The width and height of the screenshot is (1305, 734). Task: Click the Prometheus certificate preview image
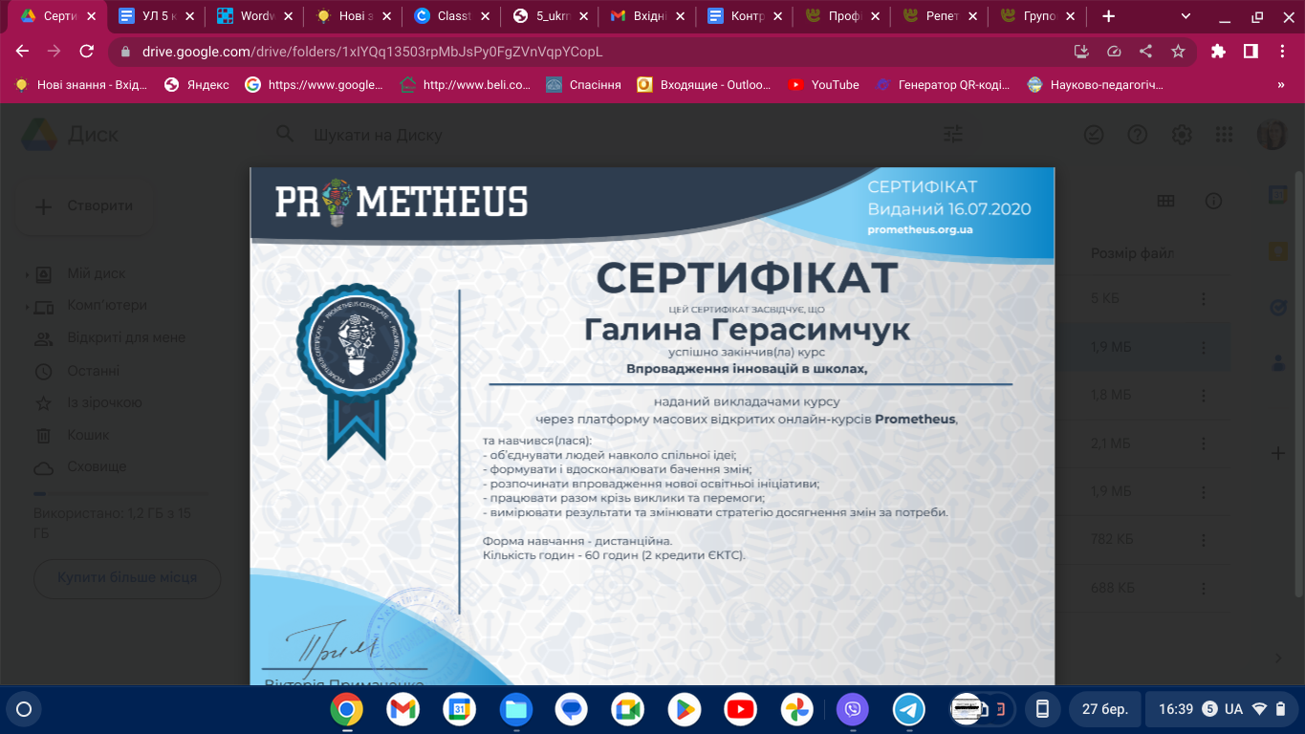coord(652,425)
